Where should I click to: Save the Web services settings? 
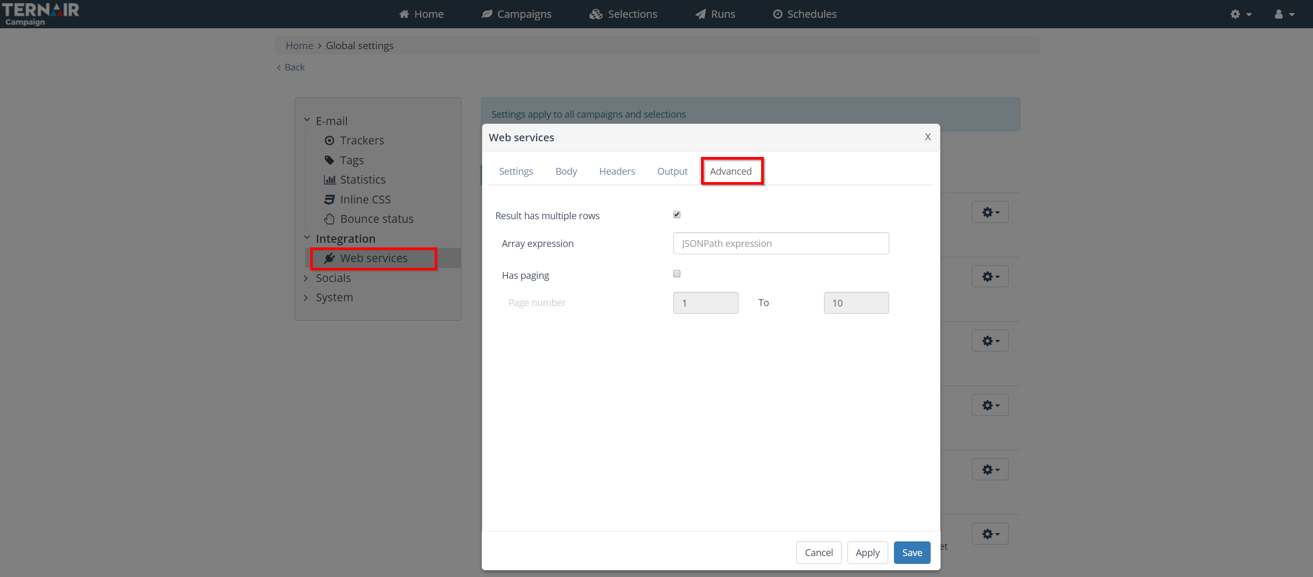tap(912, 552)
